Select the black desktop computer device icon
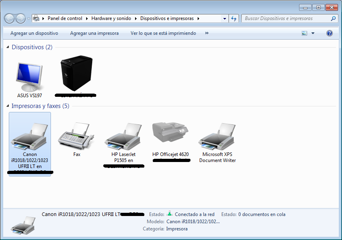The image size is (342, 240). 76,73
